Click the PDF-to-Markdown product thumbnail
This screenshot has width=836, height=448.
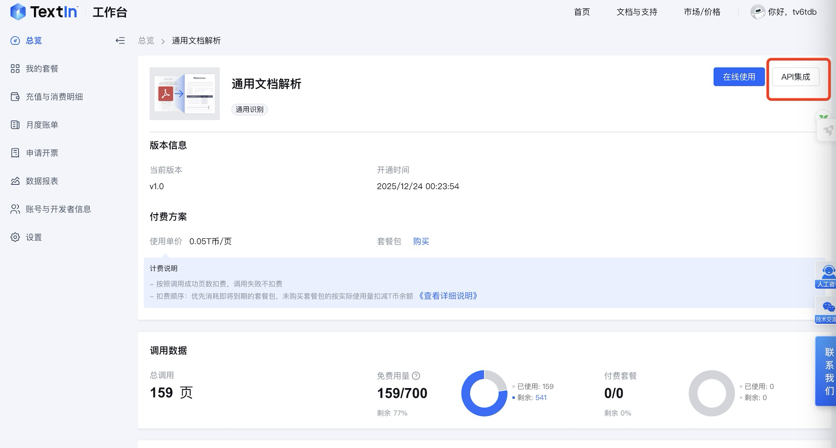pos(184,93)
